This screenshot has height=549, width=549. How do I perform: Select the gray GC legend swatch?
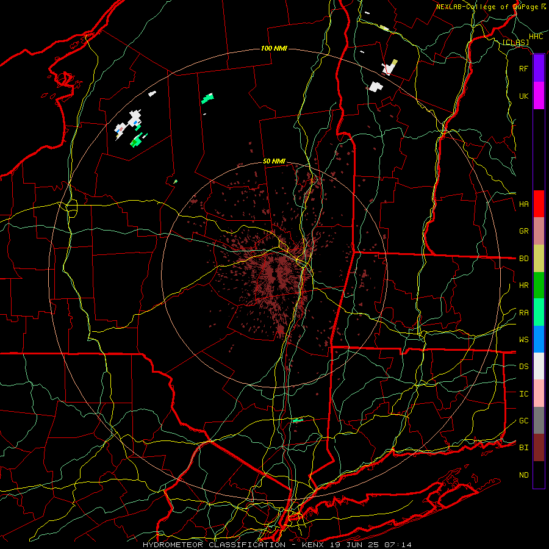tap(539, 420)
